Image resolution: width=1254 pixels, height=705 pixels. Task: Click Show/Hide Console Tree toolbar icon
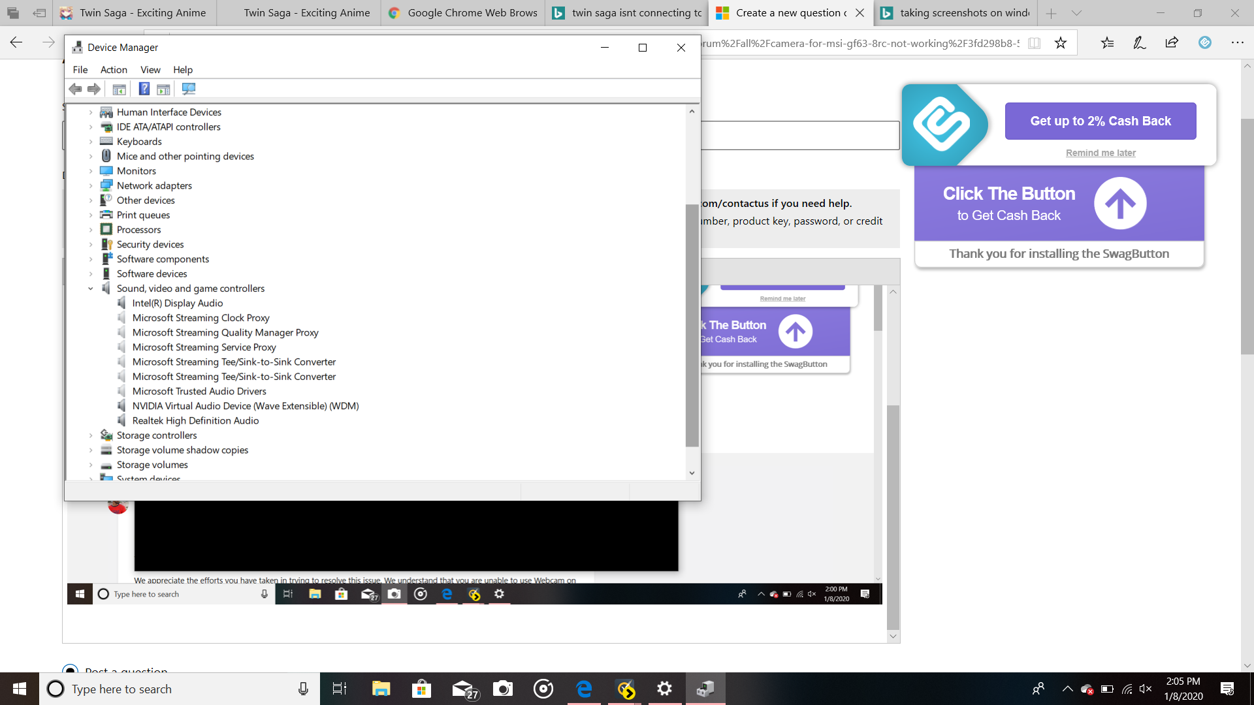click(x=119, y=89)
